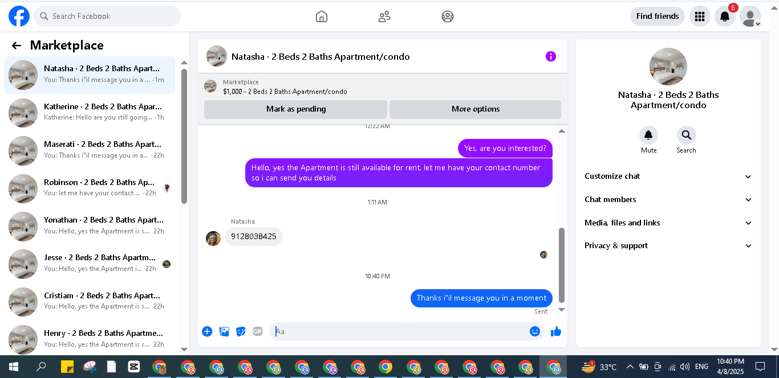Open more actions plus icon
Viewport: 779px width, 378px height.
click(207, 331)
